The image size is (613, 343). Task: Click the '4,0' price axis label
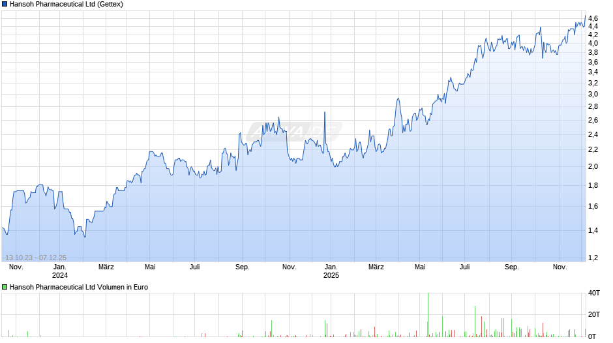coord(593,44)
